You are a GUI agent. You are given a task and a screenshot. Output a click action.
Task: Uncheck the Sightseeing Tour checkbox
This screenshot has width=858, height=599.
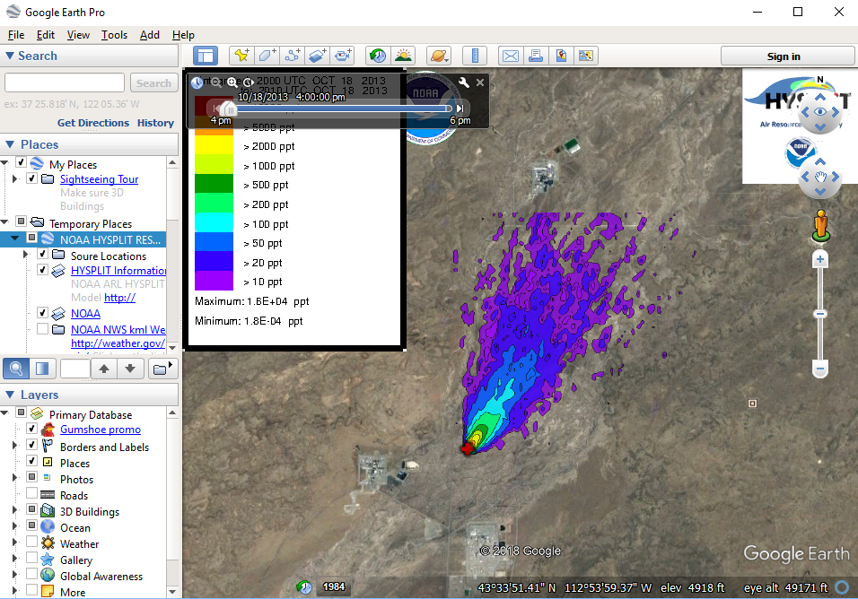(32, 178)
